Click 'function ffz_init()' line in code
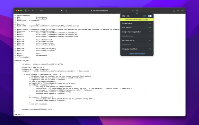This screenshot has width=199, height=125. click(x=23, y=61)
